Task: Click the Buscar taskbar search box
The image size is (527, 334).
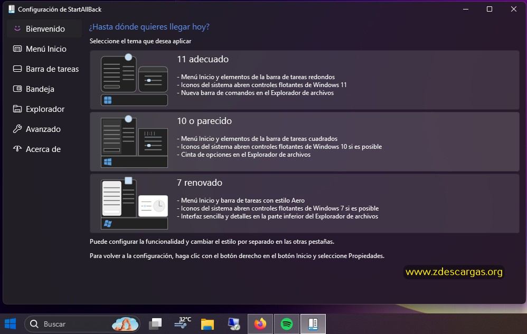Action: pos(82,324)
